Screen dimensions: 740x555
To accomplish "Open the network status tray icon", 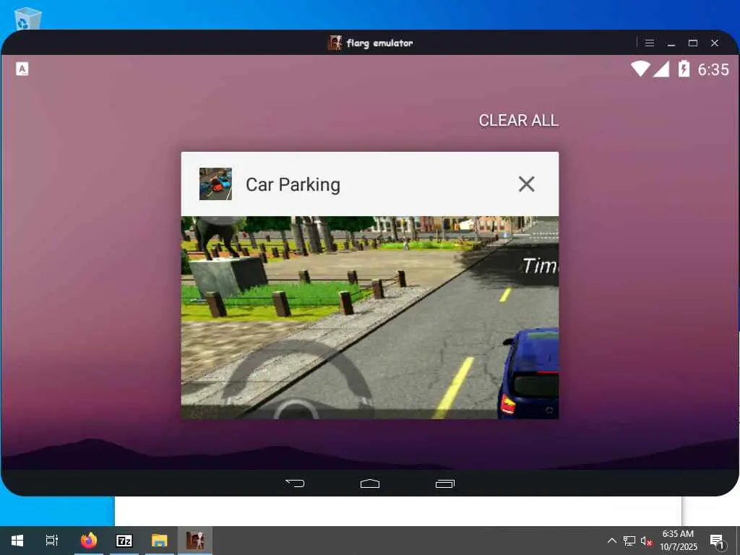I will 629,541.
